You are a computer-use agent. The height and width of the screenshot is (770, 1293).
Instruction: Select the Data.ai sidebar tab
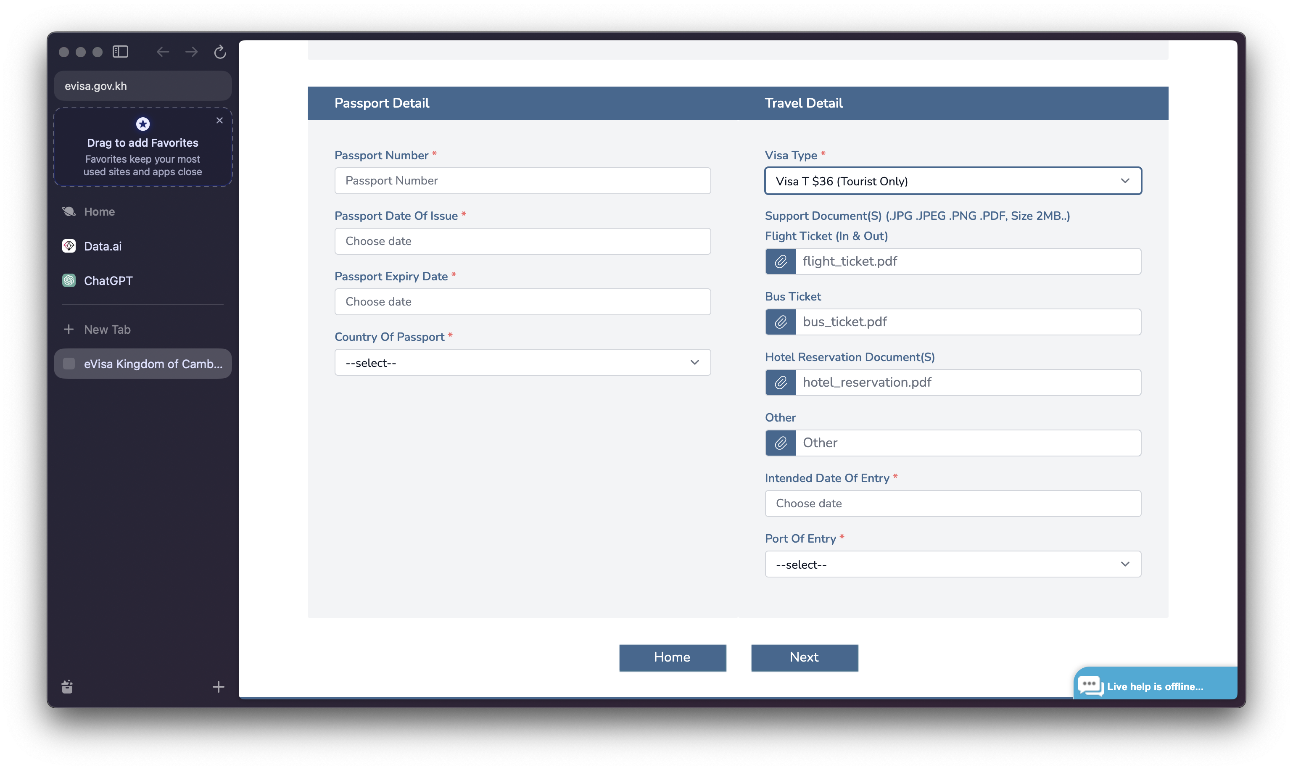click(103, 246)
